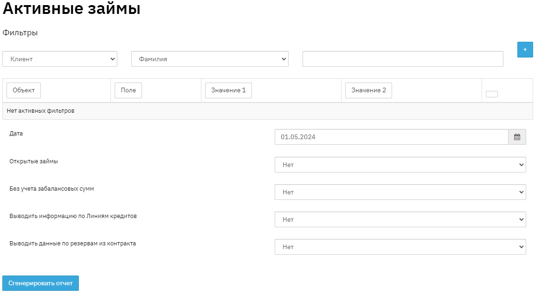Open Выводить информацию по Линиям кредитов dropdown

click(400, 219)
